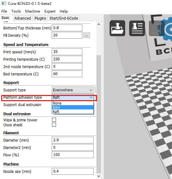Screen dimensions: 172x179
Task: Click the scroll down arrow of settings panel
Action: pos(99,176)
